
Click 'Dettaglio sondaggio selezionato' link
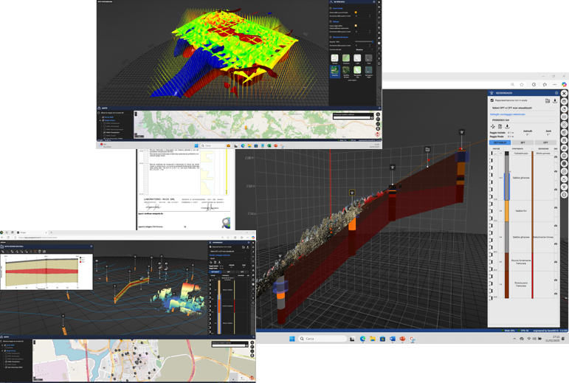[x=508, y=114]
